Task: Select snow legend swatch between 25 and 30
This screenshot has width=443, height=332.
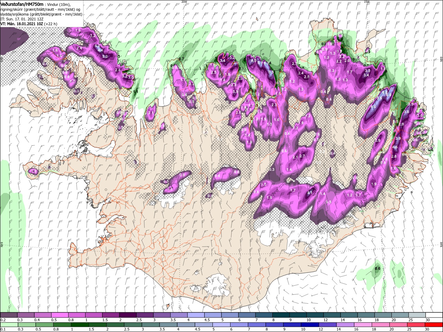Action: [417, 315]
